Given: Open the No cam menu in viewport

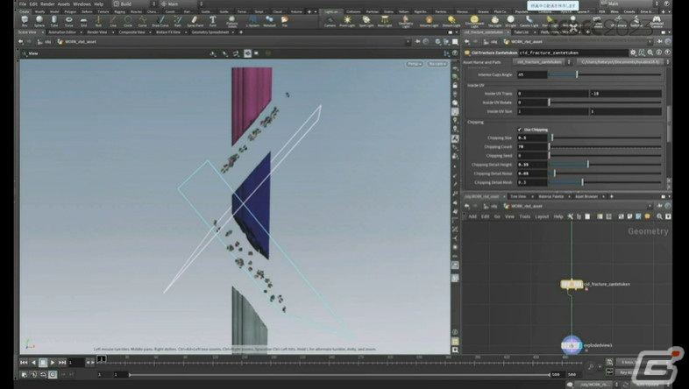Looking at the screenshot, I should 437,64.
